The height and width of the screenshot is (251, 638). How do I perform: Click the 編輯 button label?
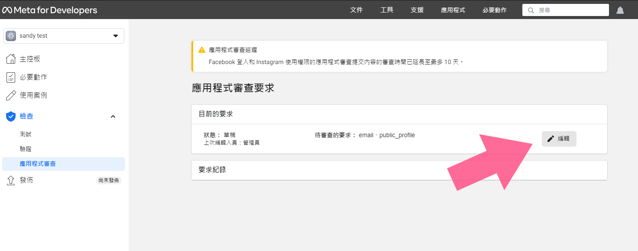coord(564,139)
